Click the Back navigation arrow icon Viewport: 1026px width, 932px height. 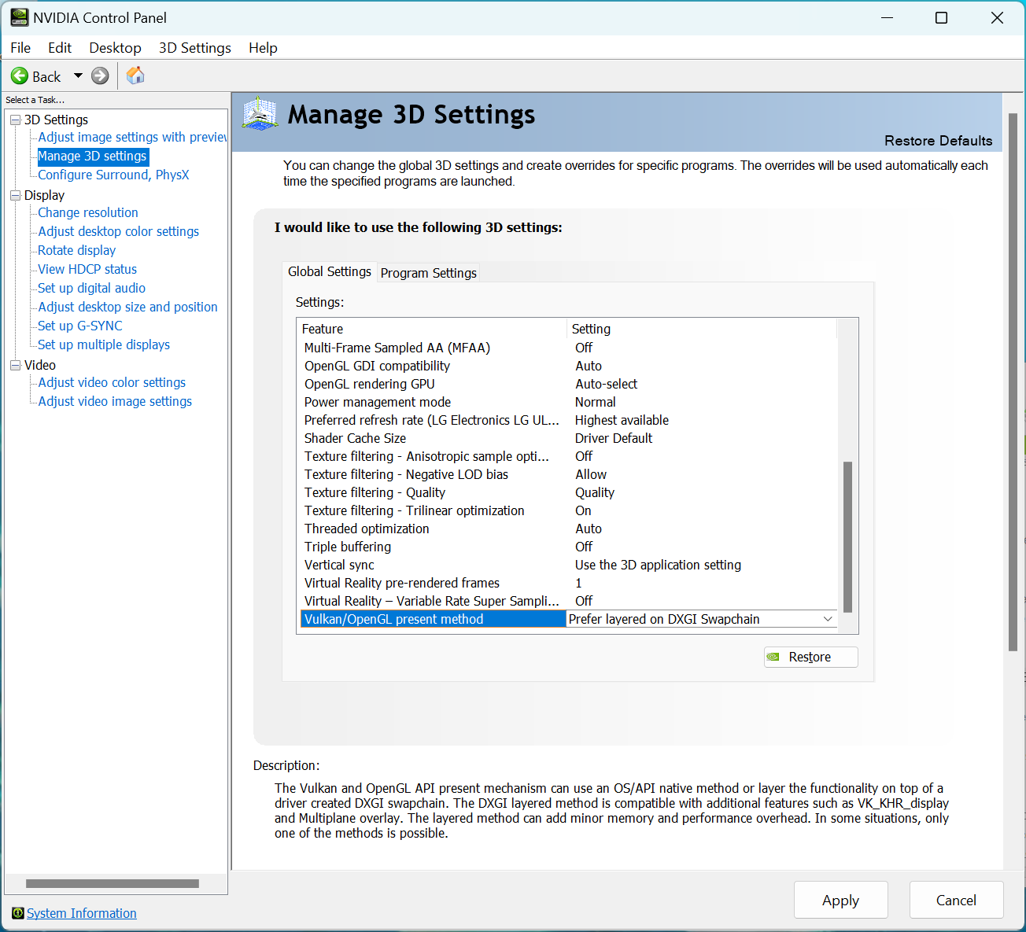click(20, 76)
